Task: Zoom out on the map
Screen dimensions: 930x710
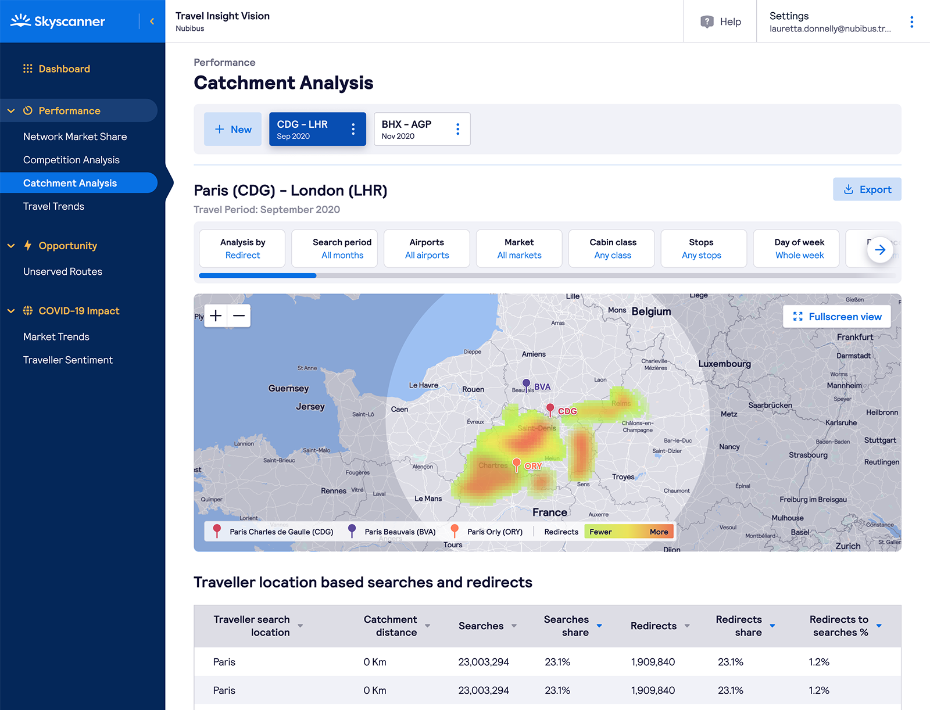Action: (239, 315)
